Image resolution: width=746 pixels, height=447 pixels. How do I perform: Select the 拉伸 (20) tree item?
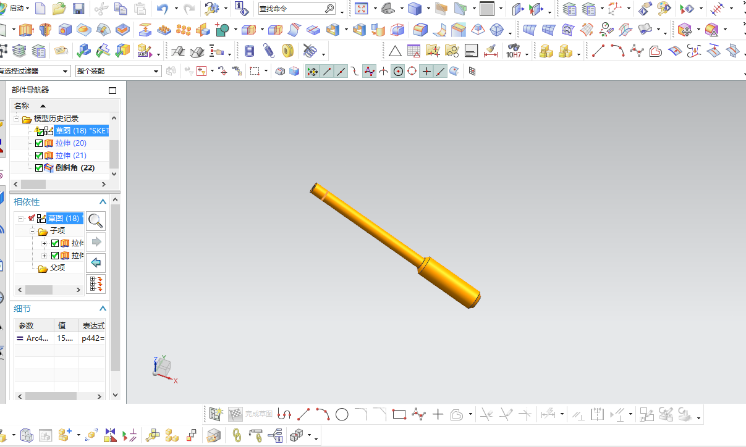(70, 143)
